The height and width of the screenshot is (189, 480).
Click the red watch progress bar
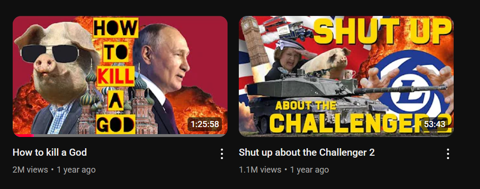(x=23, y=135)
